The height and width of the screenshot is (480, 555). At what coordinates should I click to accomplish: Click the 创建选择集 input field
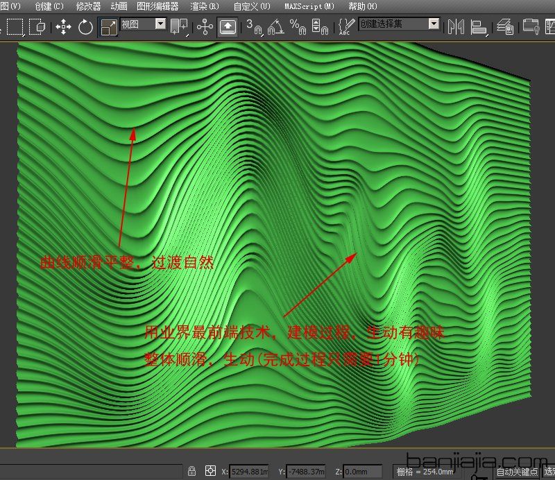point(393,24)
